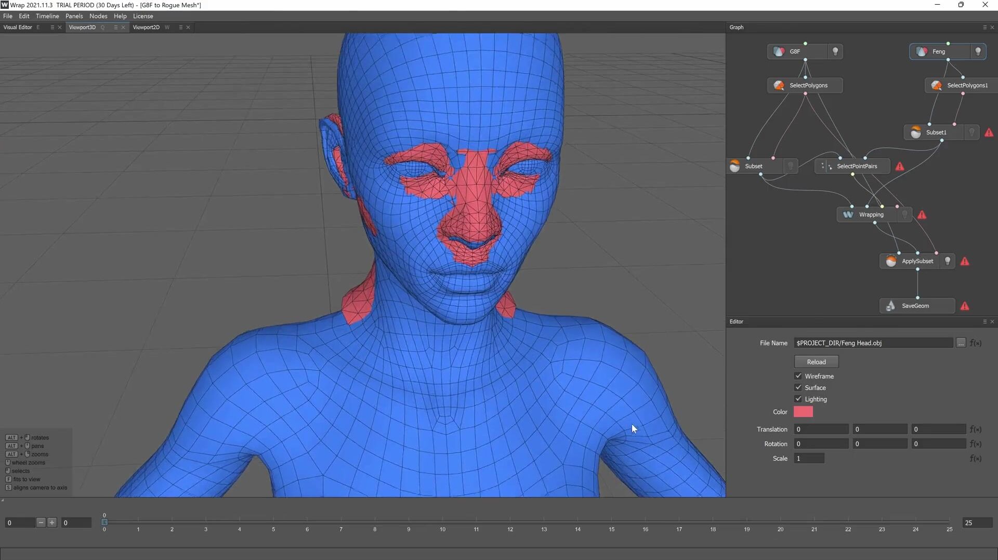Click the SaveGeom node icon
This screenshot has width=998, height=560.
pos(890,306)
